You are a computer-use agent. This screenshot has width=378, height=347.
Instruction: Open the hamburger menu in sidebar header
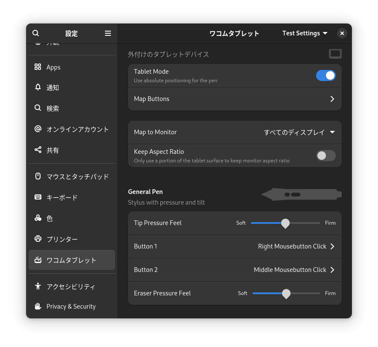(108, 33)
